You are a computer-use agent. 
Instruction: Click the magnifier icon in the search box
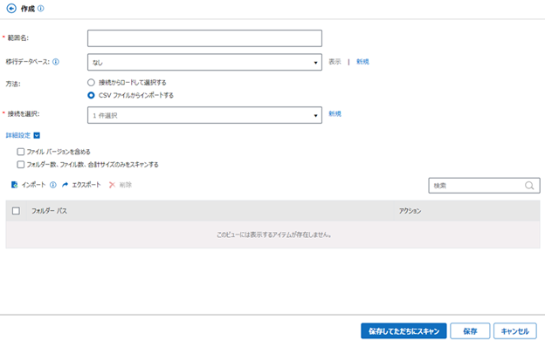pyautogui.click(x=529, y=186)
